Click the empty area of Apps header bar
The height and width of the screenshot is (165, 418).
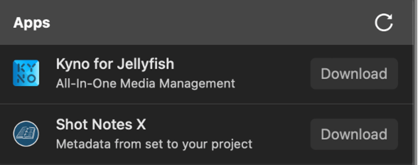[x=209, y=23]
